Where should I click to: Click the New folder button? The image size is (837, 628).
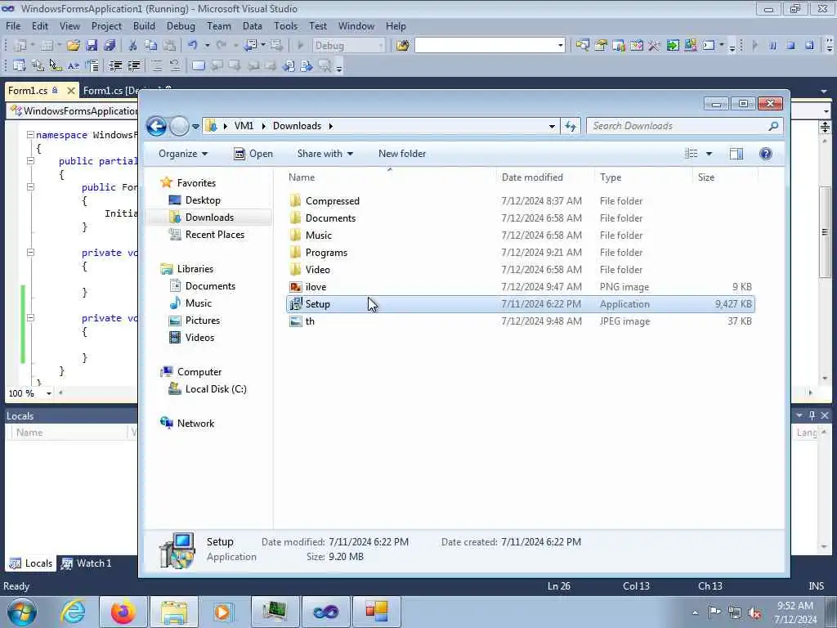402,154
